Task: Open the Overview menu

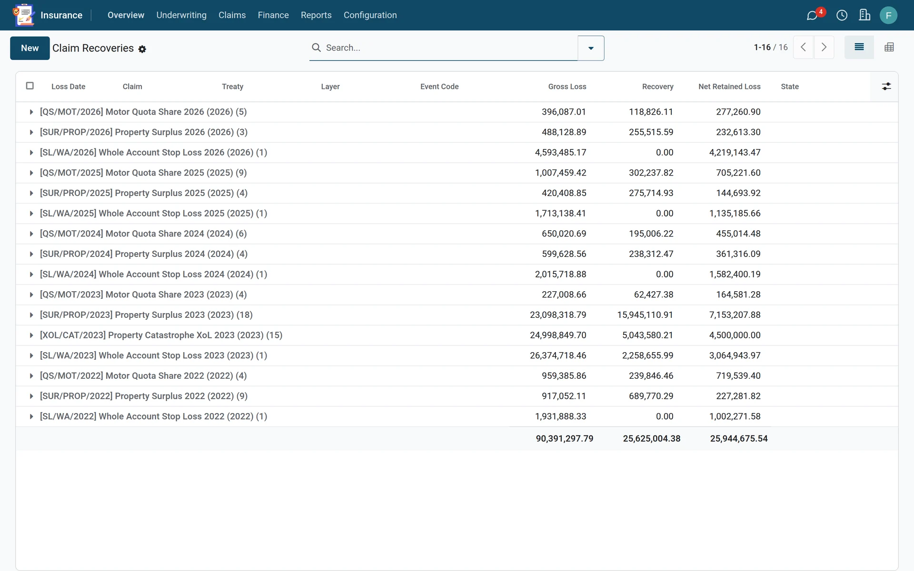Action: point(126,15)
